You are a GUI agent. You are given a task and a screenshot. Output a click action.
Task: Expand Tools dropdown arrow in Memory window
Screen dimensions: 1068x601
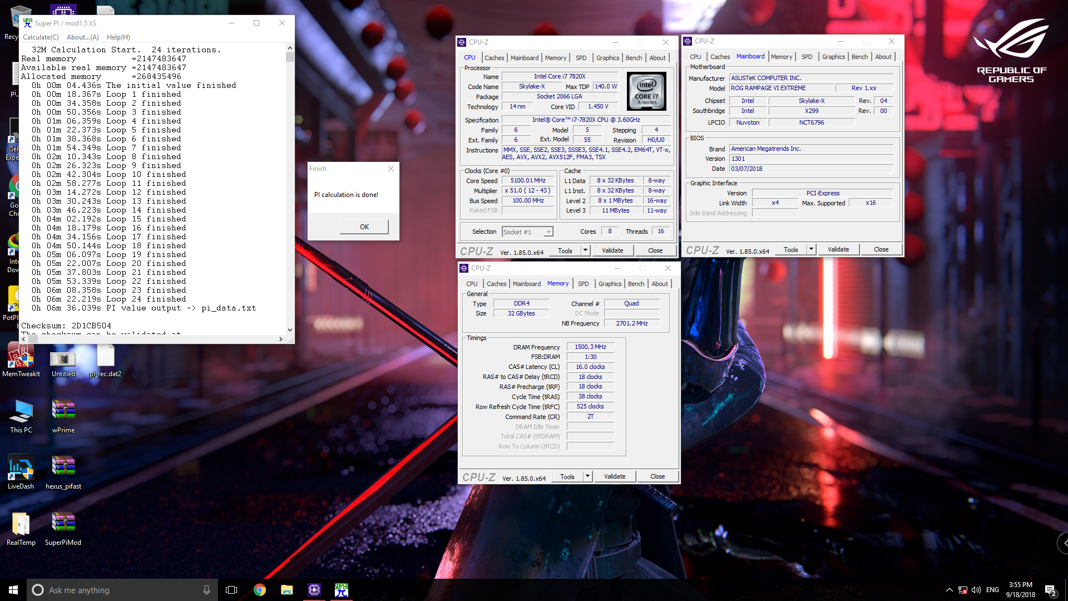coord(587,476)
